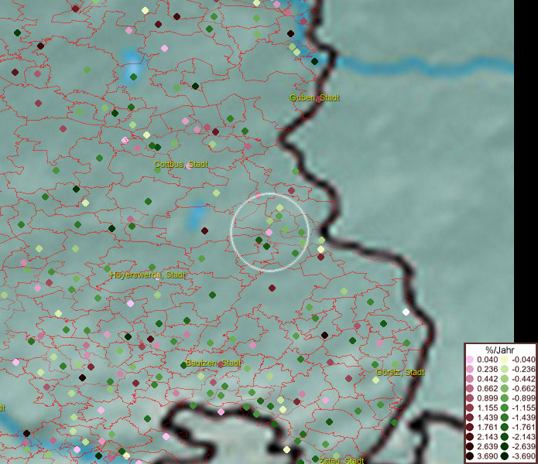Click the dark green swatch for -2.639
This screenshot has height=464, width=538.
505,447
